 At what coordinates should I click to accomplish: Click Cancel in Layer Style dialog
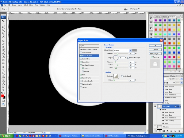pos(155,50)
